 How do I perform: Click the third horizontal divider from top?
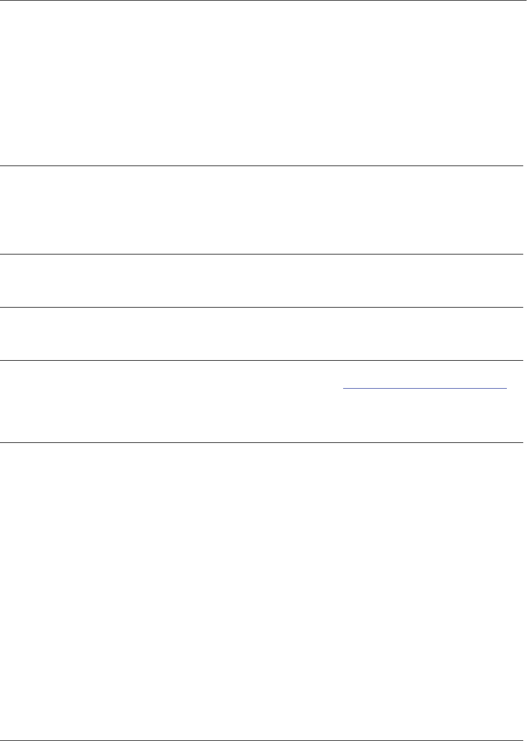(263, 254)
